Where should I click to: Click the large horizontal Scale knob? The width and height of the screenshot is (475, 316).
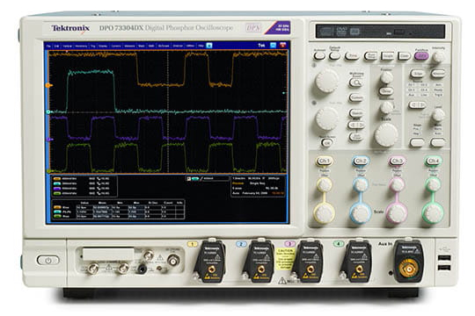[386, 135]
